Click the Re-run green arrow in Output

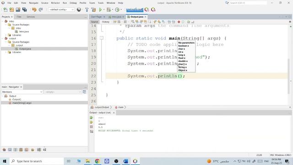(92, 117)
